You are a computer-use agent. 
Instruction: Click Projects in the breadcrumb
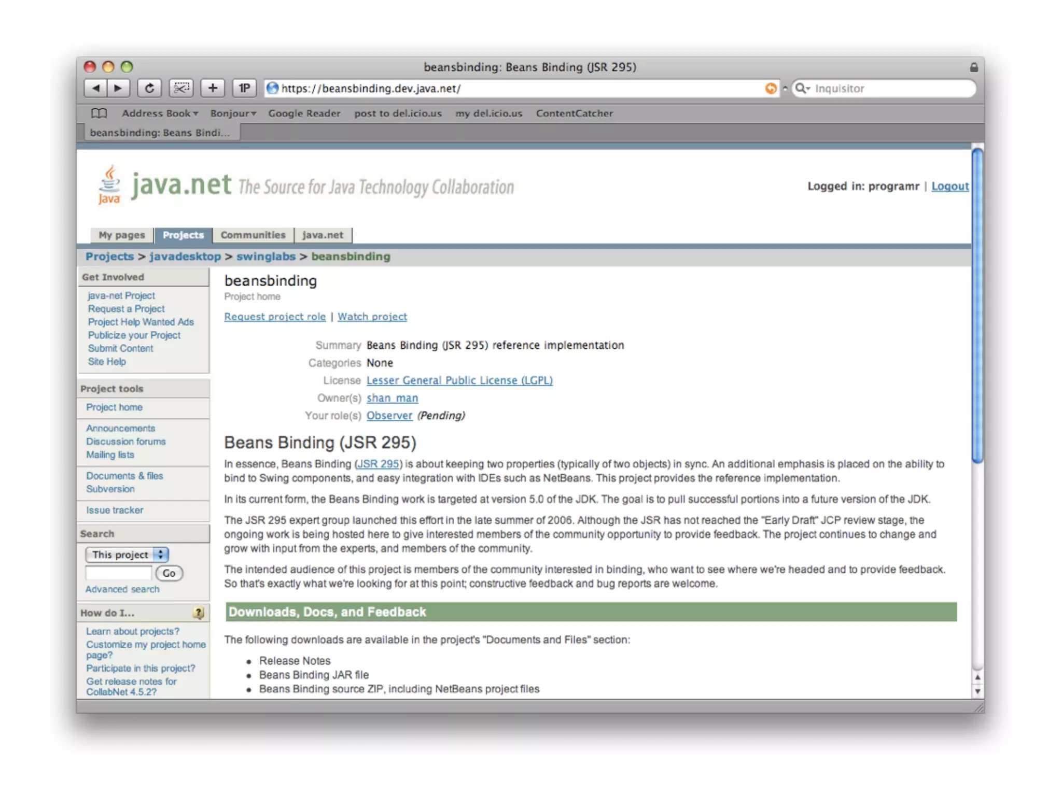click(x=109, y=257)
